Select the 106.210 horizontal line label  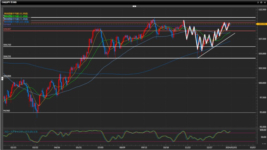pos(7,45)
